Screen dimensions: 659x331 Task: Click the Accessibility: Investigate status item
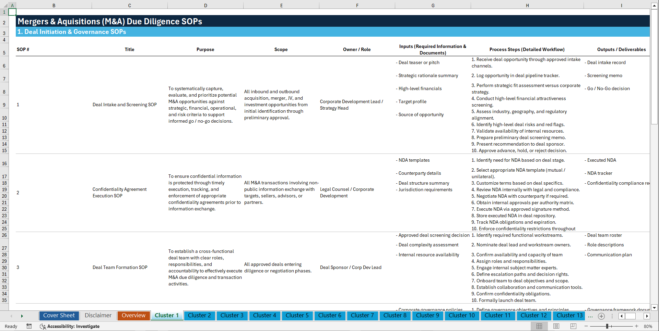point(70,326)
